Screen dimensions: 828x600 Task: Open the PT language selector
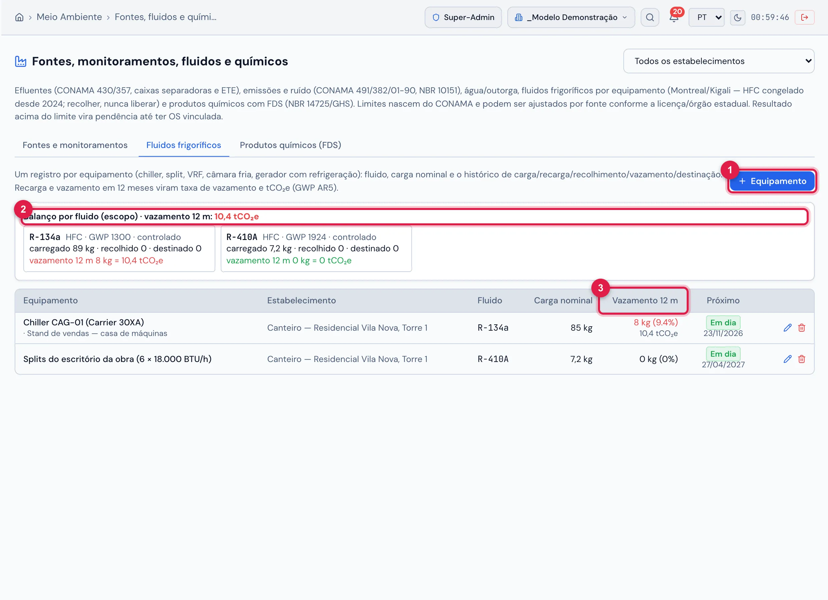pyautogui.click(x=706, y=17)
